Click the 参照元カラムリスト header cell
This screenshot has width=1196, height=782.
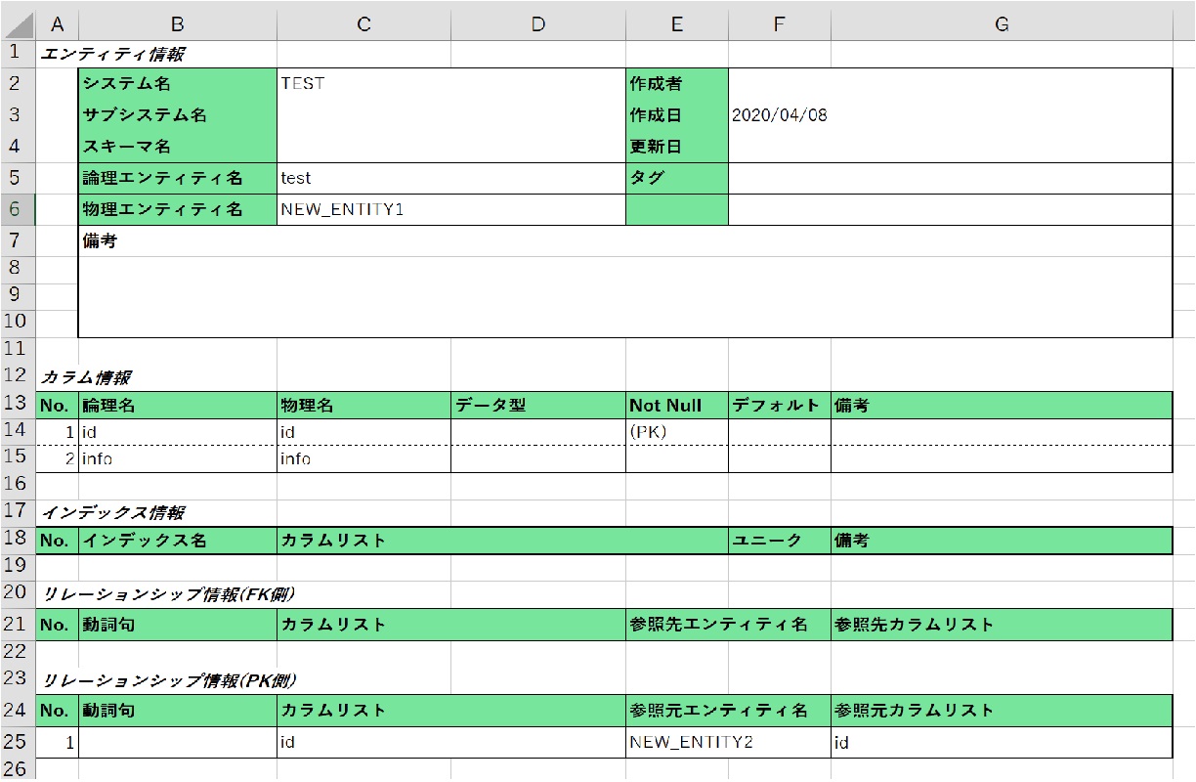coord(1001,711)
